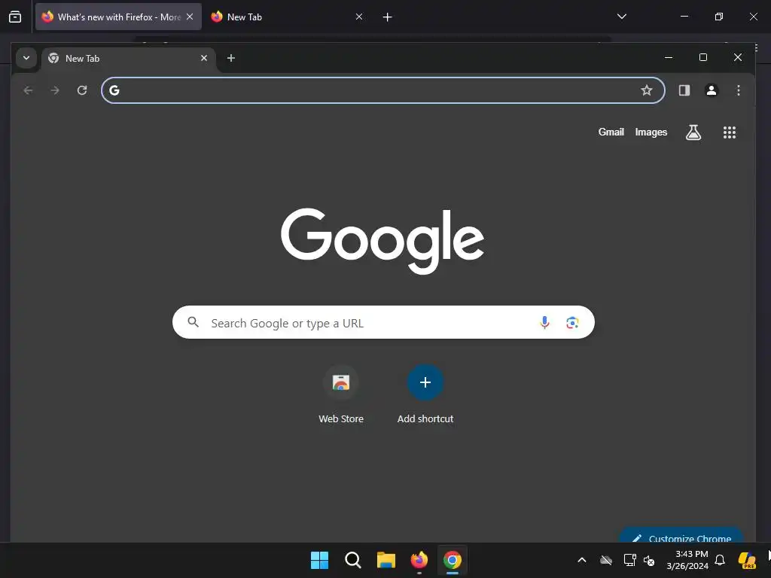Maximize the Chrome window
This screenshot has width=771, height=578.
[703, 57]
